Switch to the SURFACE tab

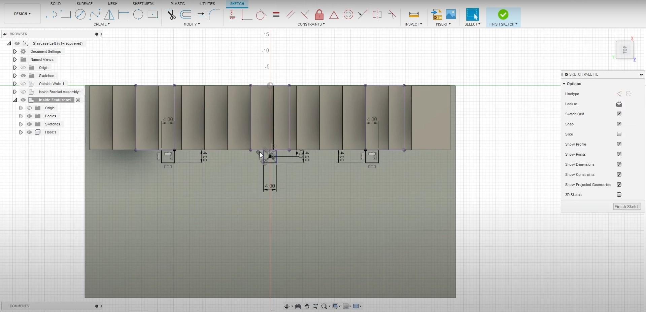pyautogui.click(x=84, y=4)
